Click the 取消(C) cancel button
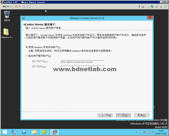The width and height of the screenshot is (169, 136). point(142,115)
